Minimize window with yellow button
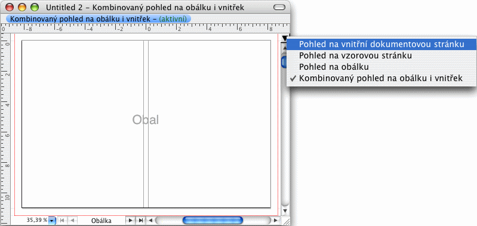This screenshot has width=477, height=226. pyautogui.click(x=23, y=7)
